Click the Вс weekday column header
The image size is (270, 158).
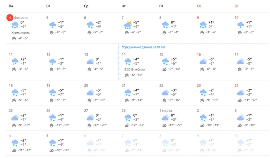[x=236, y=6]
